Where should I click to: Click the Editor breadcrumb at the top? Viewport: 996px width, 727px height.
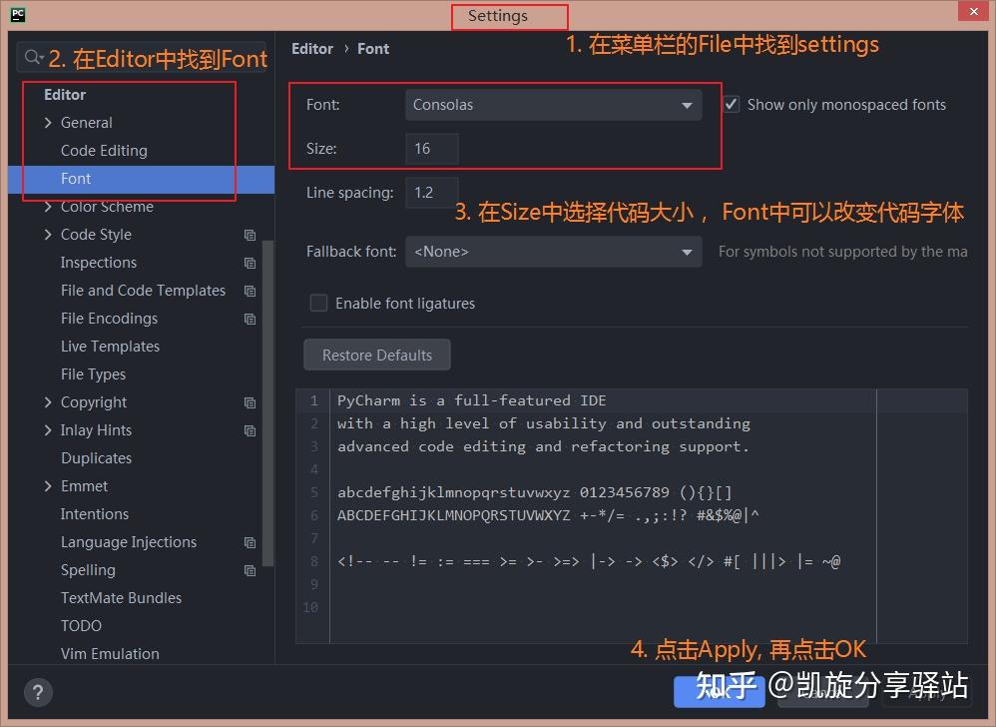click(x=312, y=48)
